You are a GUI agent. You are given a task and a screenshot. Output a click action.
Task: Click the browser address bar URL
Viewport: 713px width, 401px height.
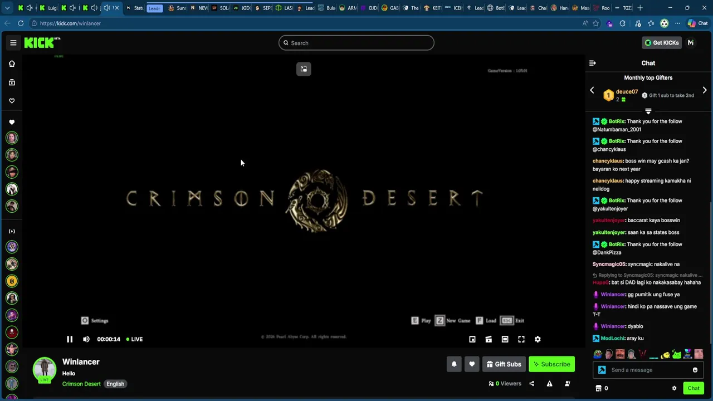(70, 23)
